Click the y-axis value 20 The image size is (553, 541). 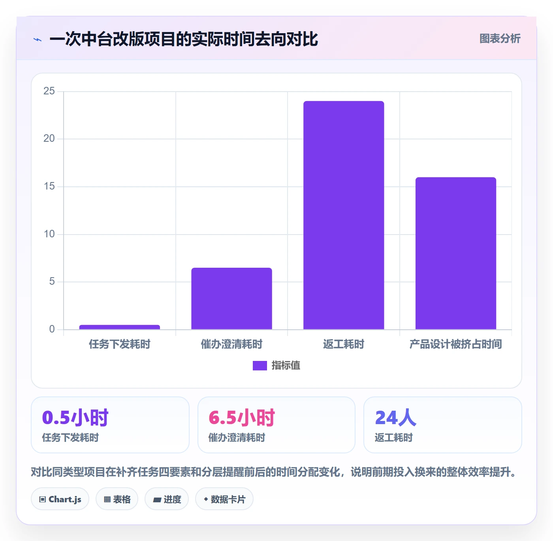49,139
